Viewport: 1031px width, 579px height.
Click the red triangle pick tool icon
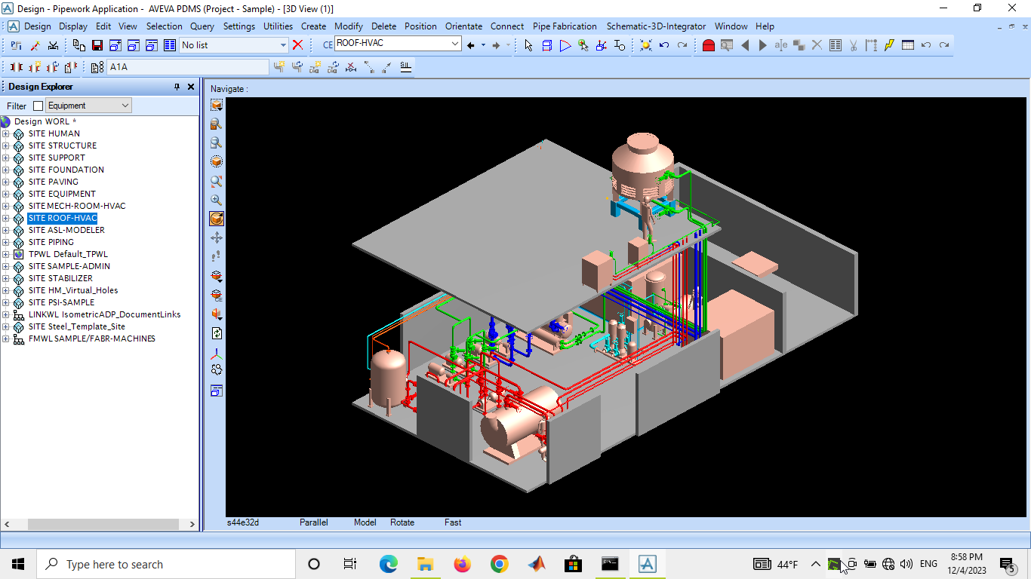click(565, 45)
